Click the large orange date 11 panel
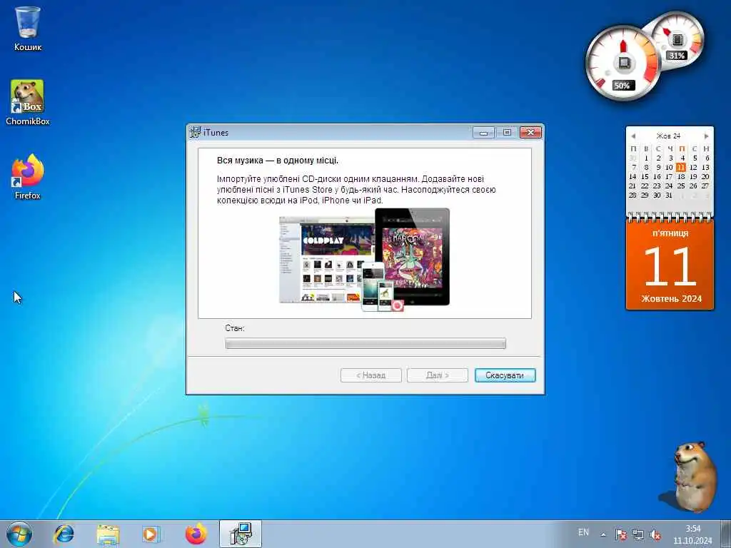Screen dimensions: 731x548 (670, 265)
